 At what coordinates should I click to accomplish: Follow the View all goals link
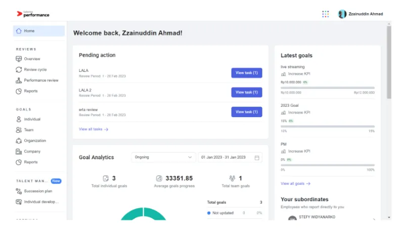(295, 183)
